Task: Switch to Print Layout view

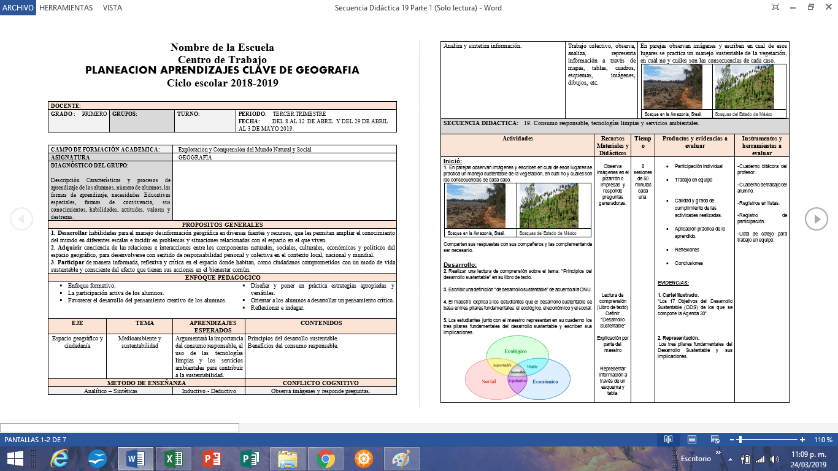Action: pos(691,440)
